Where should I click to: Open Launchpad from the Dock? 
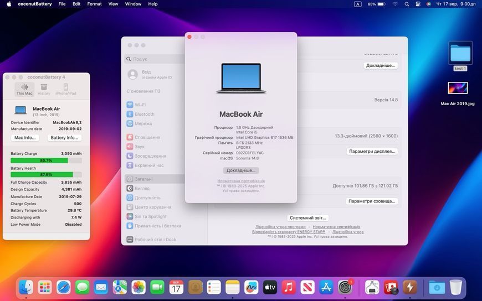pyautogui.click(x=45, y=288)
